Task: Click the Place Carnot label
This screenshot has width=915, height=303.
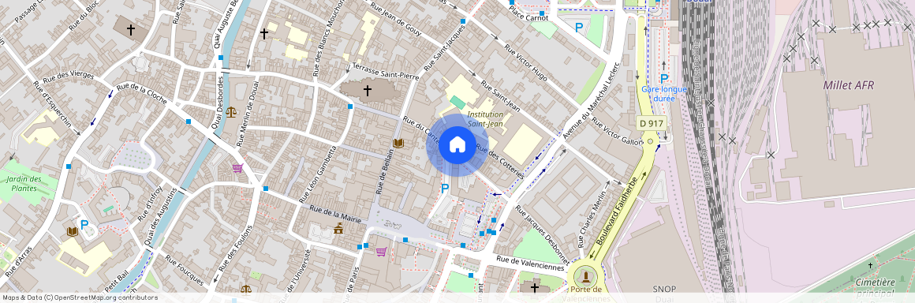Action: pyautogui.click(x=529, y=14)
